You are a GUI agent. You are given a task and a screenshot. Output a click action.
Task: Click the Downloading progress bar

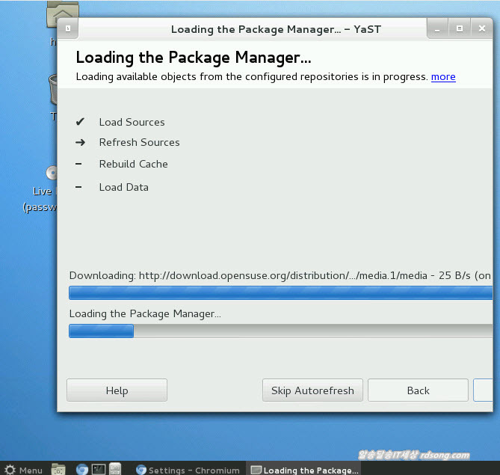click(x=280, y=292)
